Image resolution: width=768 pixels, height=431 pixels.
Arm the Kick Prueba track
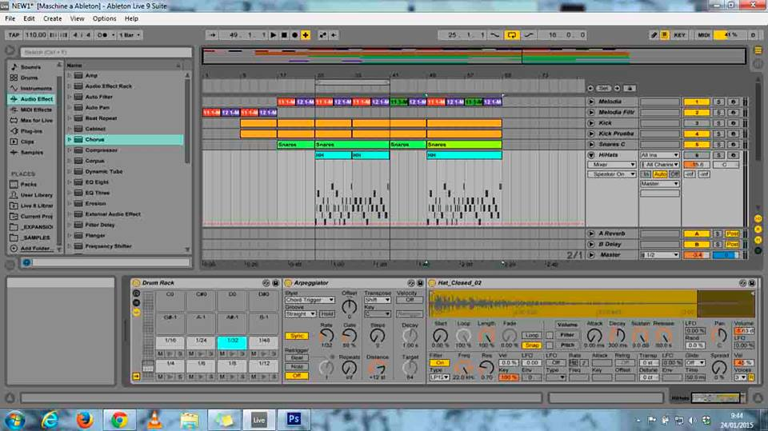[734, 134]
